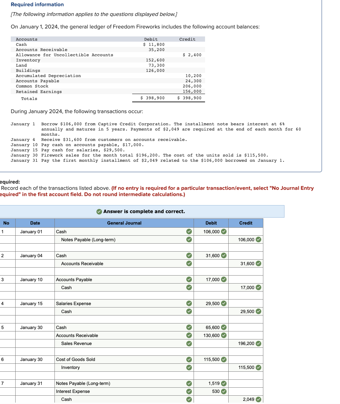Image resolution: width=340 pixels, height=404 pixels.
Task: Click check icon beside debit 29,500
Action: pyautogui.click(x=224, y=303)
